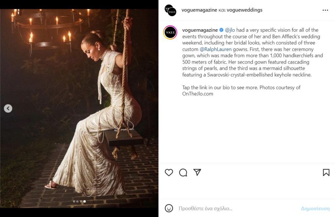The width and height of the screenshot is (335, 217).
Task: Open the three-dot more options menu
Action: pos(325,10)
